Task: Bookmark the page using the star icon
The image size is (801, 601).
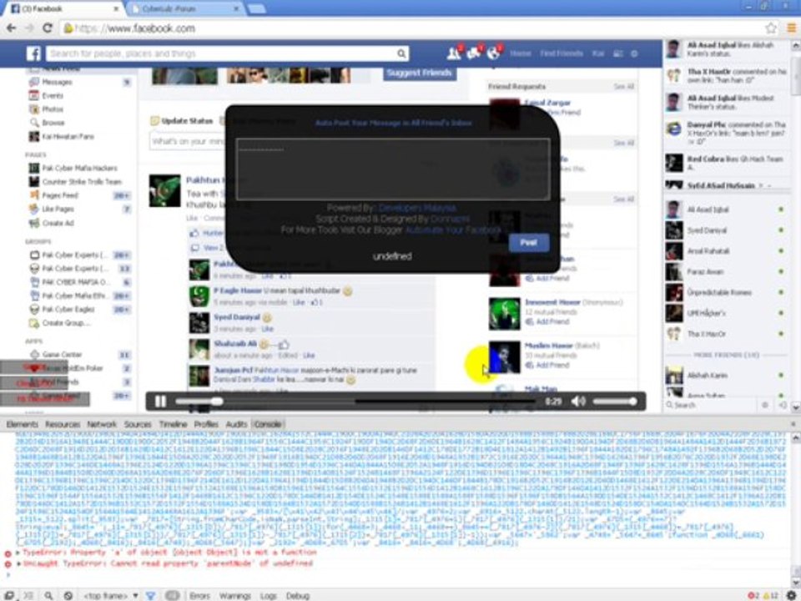Action: pos(771,28)
